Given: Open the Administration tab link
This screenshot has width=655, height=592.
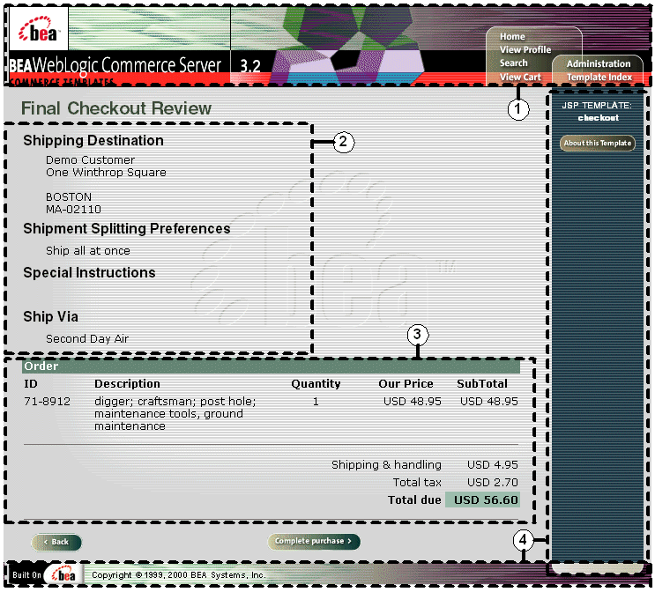Looking at the screenshot, I should 599,64.
